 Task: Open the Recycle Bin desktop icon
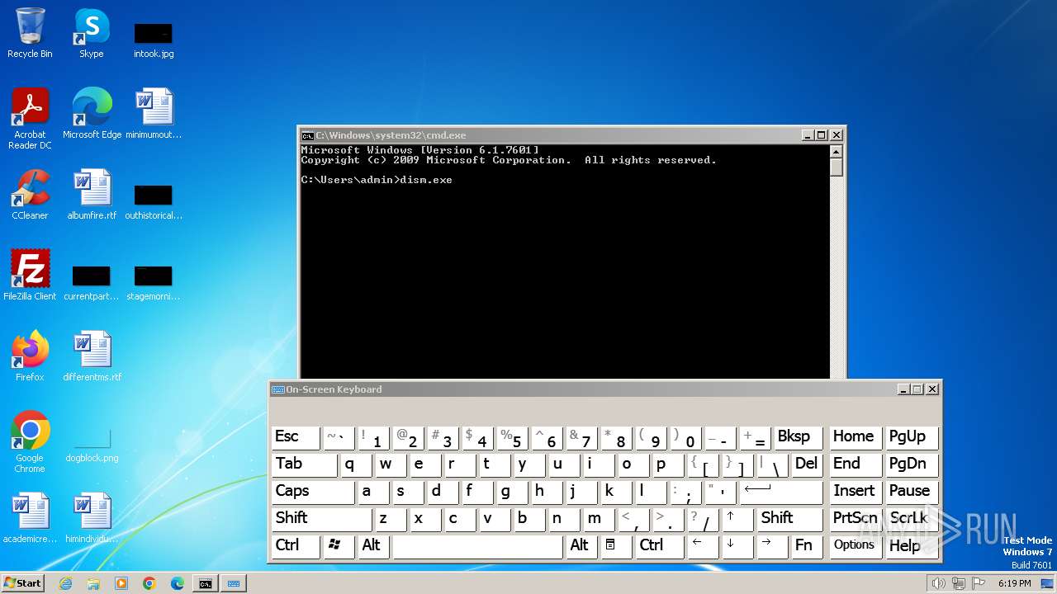pos(30,33)
